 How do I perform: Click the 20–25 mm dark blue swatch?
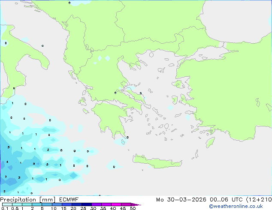(x=76, y=204)
